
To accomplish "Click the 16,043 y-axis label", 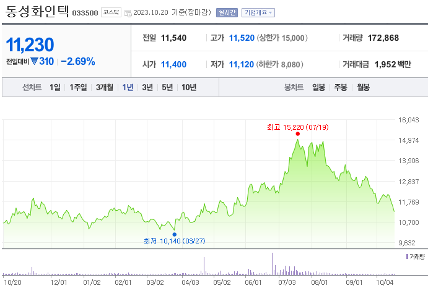I will click(408, 120).
